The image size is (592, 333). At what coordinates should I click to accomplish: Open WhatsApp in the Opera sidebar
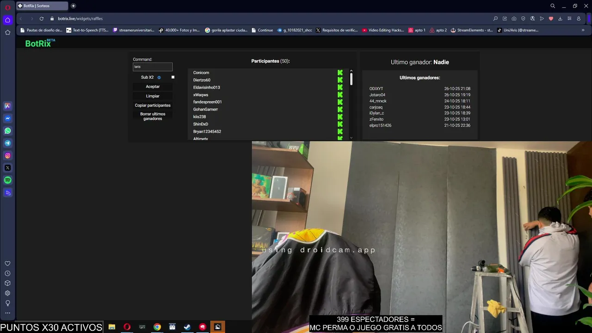pyautogui.click(x=7, y=131)
